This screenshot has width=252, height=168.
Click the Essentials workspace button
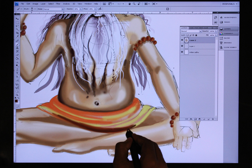tap(230, 4)
